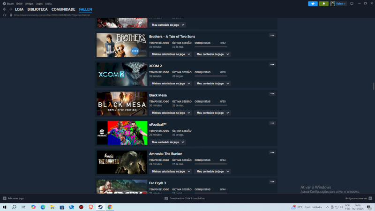Open the three-dot menu for Far Cry 3
This screenshot has height=211, width=375.
pyautogui.click(x=272, y=182)
